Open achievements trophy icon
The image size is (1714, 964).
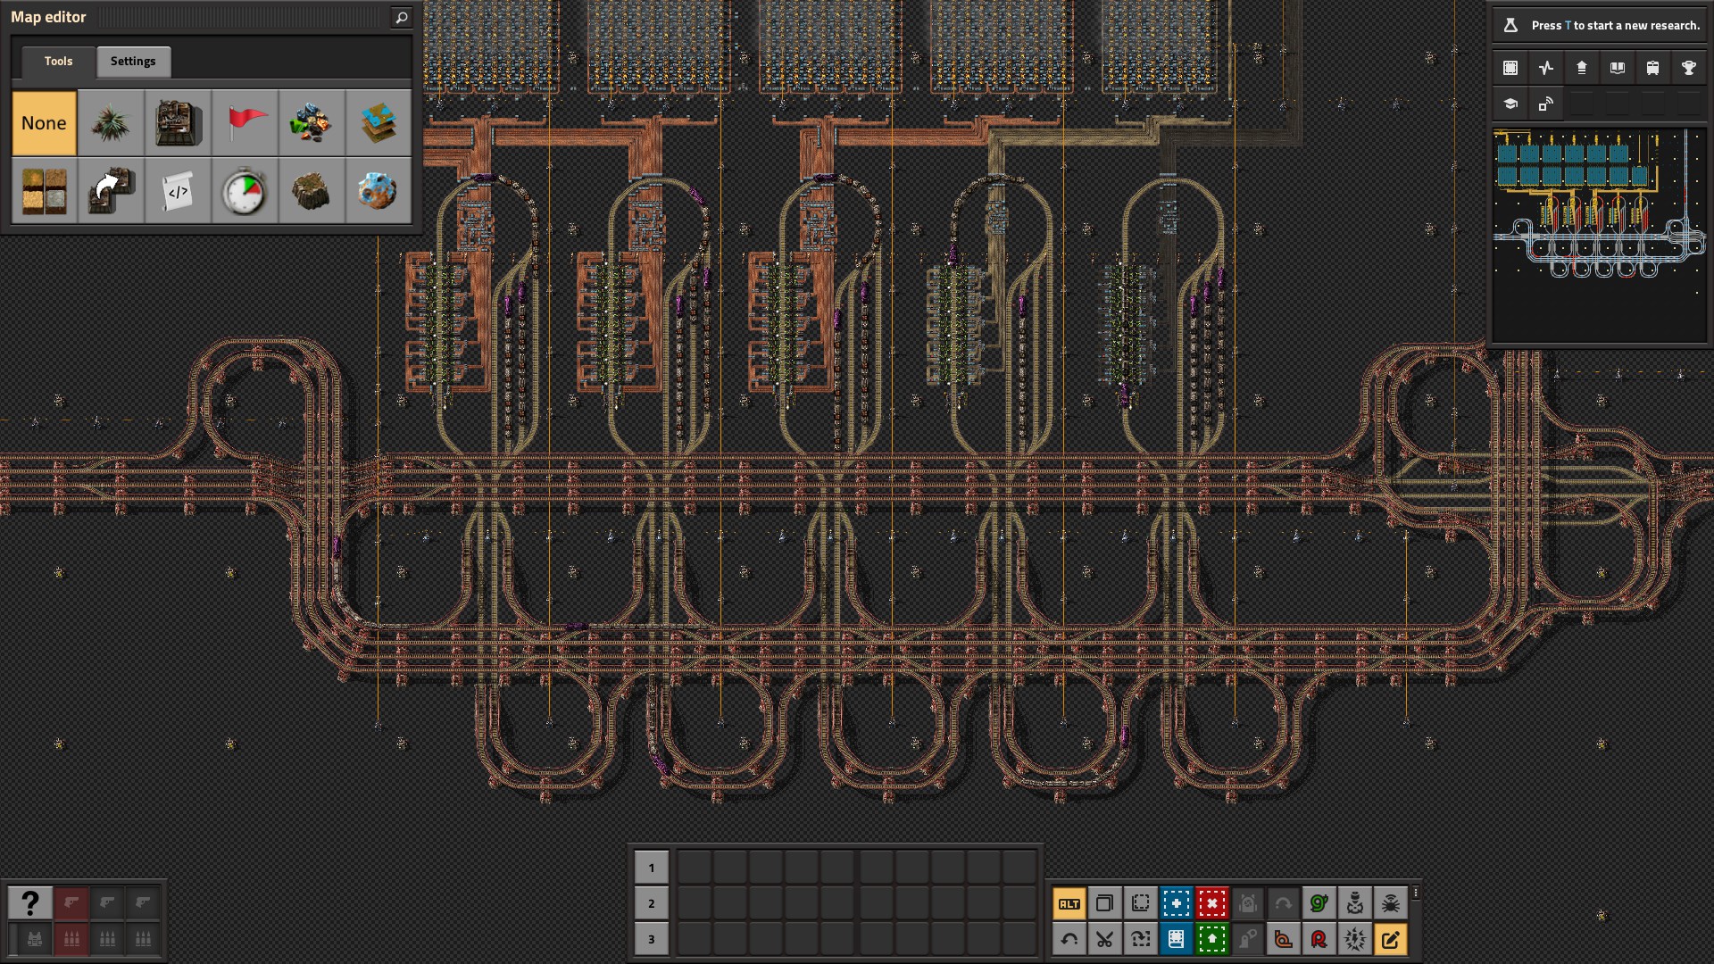[1688, 68]
